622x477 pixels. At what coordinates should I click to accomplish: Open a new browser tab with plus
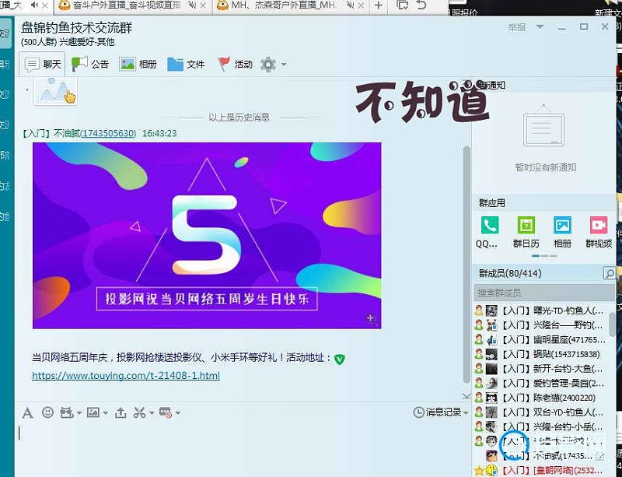[x=379, y=5]
